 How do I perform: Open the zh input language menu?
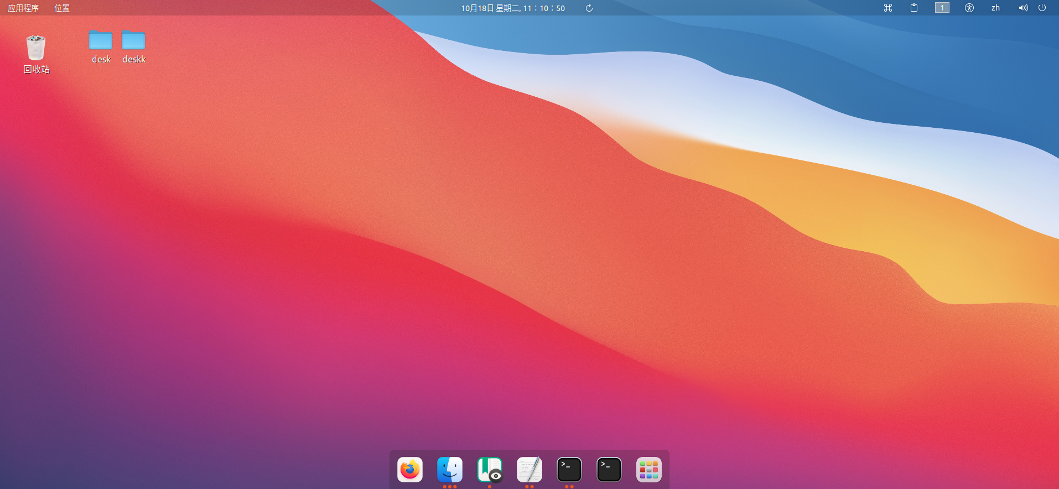pos(995,8)
